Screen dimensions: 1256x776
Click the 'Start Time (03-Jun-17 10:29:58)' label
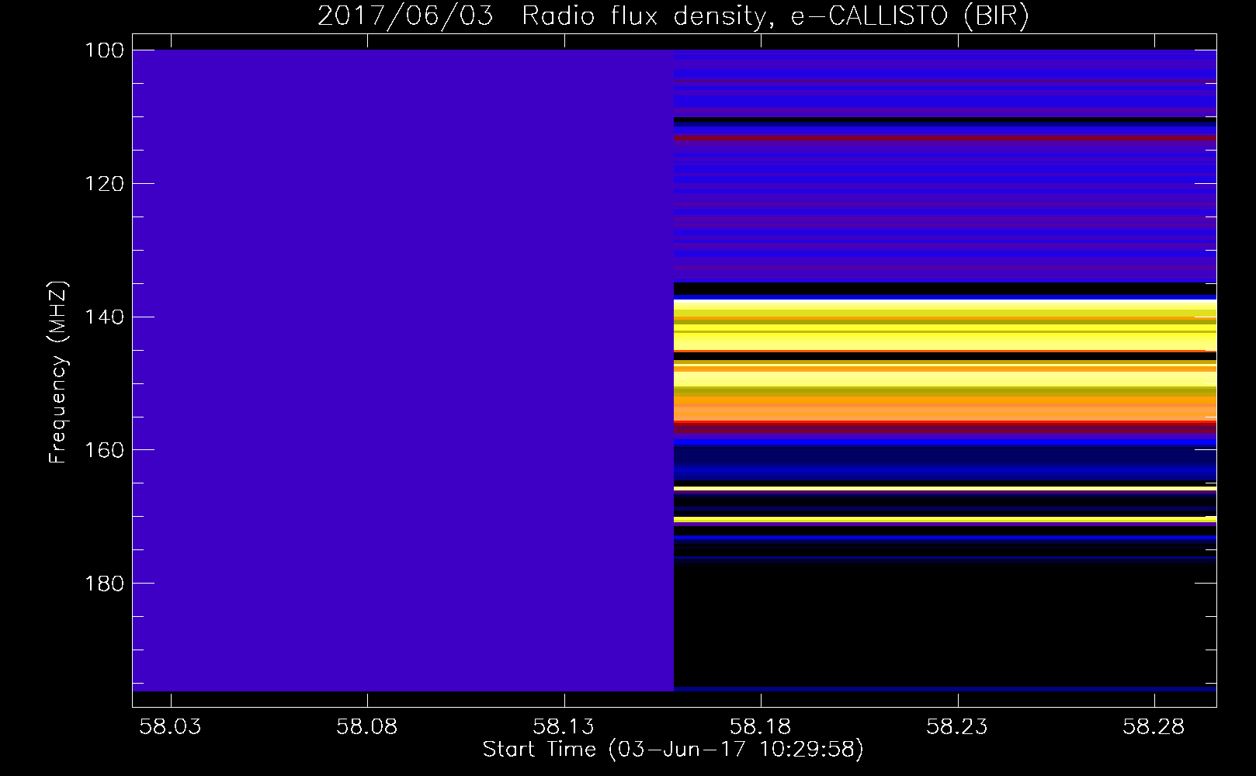(673, 750)
